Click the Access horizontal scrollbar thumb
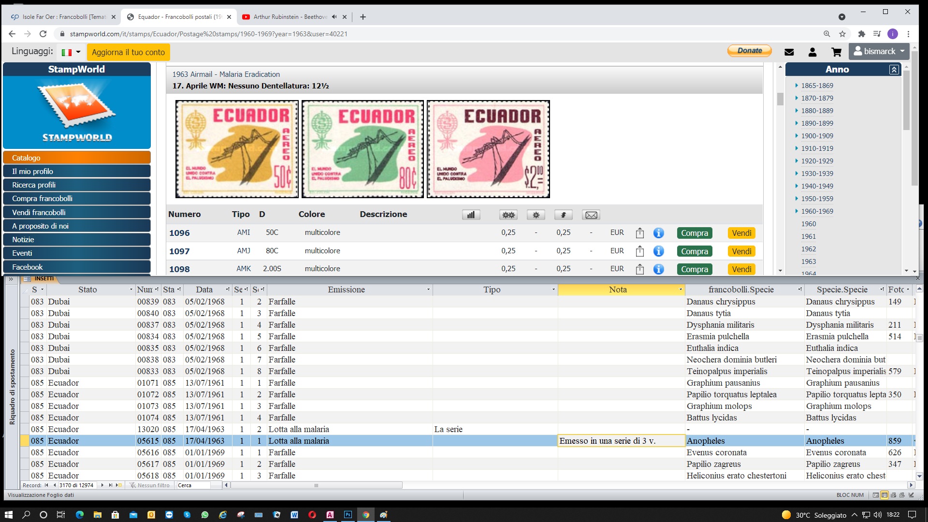The width and height of the screenshot is (928, 522). point(316,485)
